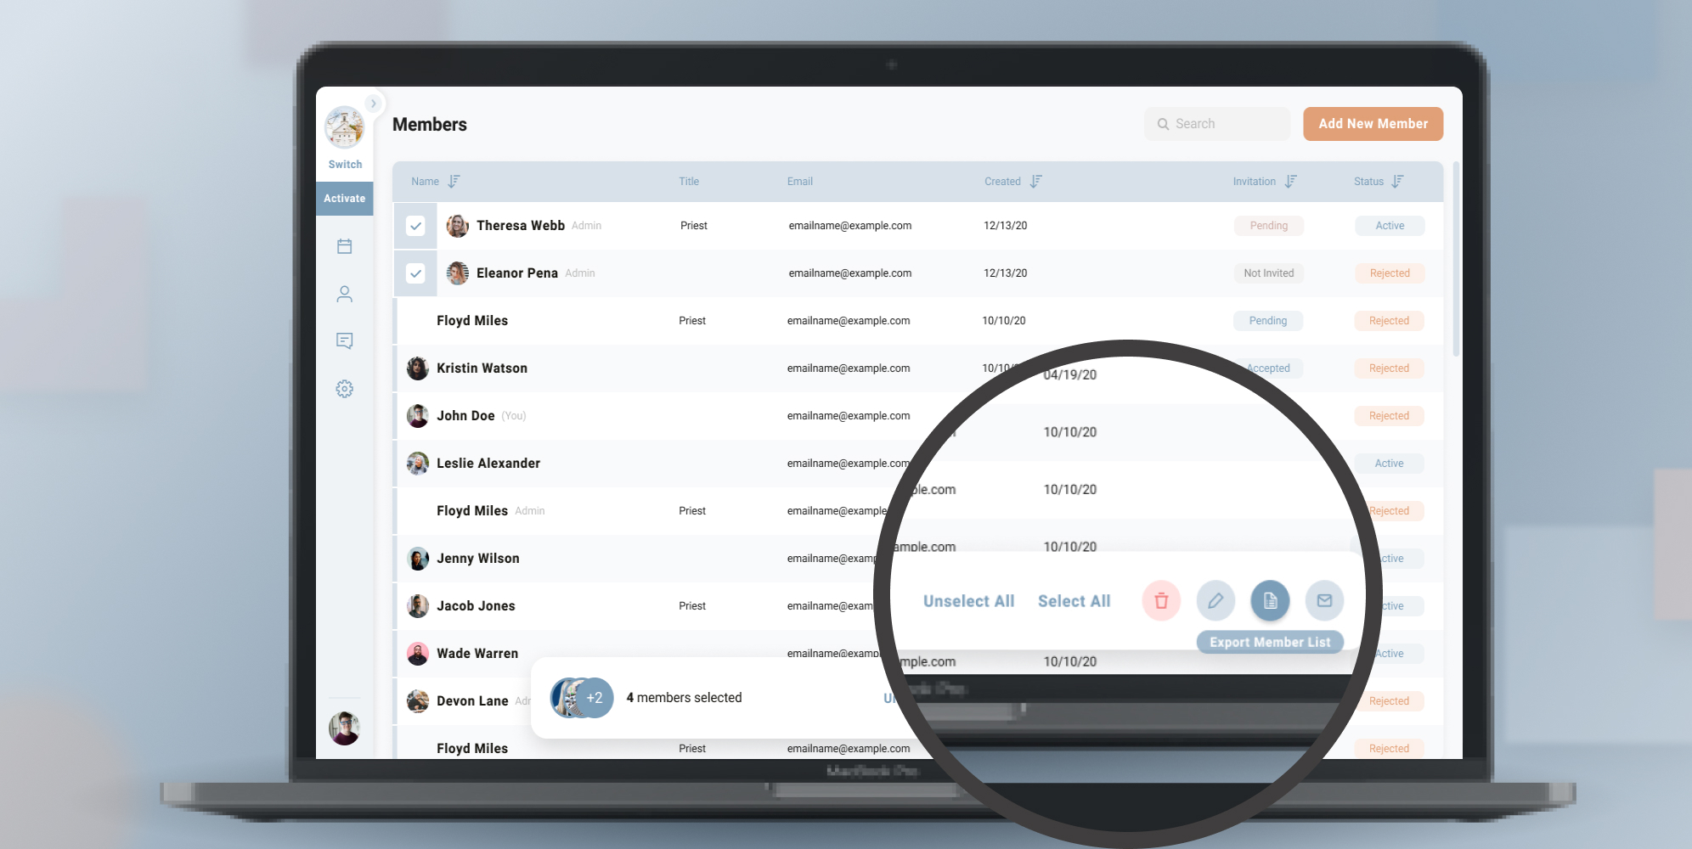The image size is (1692, 849).
Task: Open the calendar section in sidebar
Action: [x=345, y=245]
